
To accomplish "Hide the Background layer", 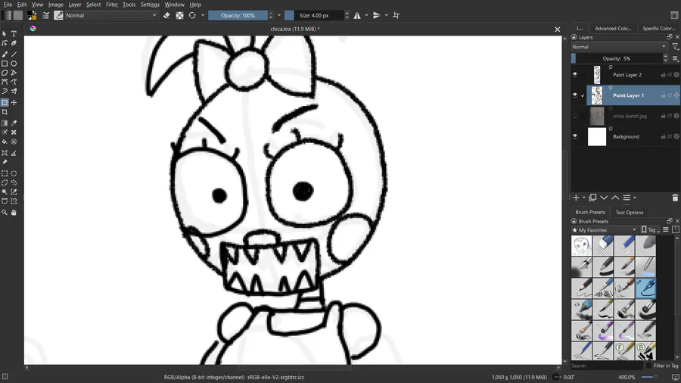I will [575, 136].
